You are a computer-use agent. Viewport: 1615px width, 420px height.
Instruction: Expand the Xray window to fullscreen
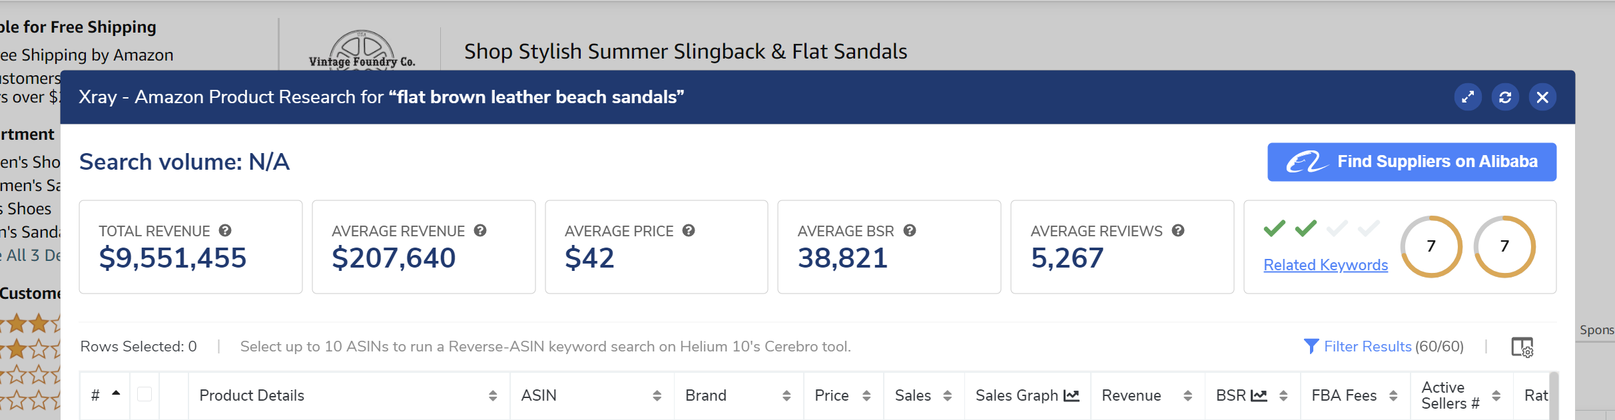(x=1468, y=97)
